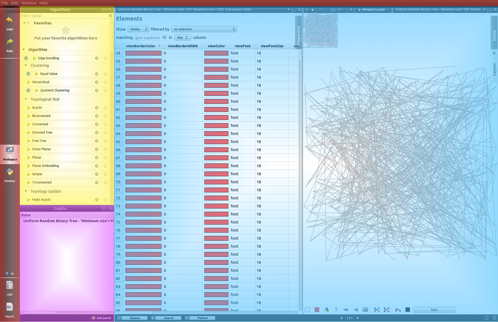Image resolution: width=498 pixels, height=322 pixels.
Task: Toggle favorite star for Planar algorithm
Action: [x=106, y=158]
